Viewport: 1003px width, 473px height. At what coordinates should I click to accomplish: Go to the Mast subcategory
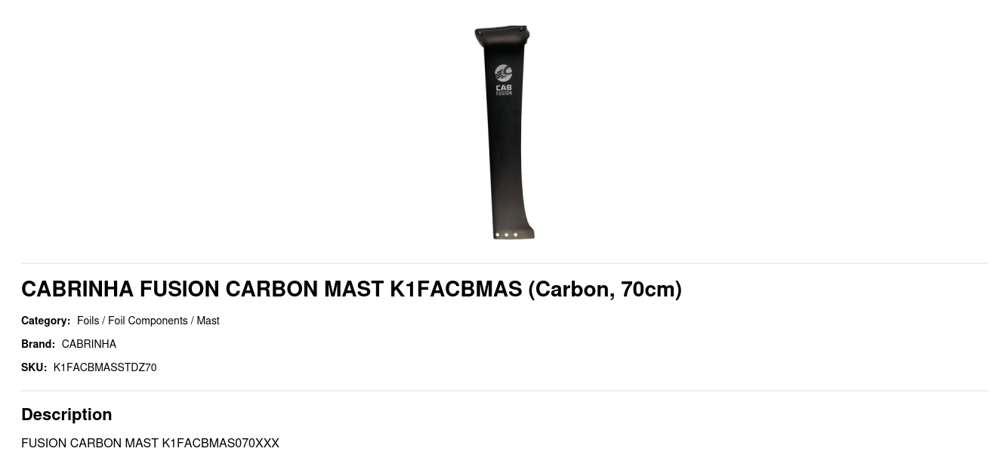click(208, 321)
